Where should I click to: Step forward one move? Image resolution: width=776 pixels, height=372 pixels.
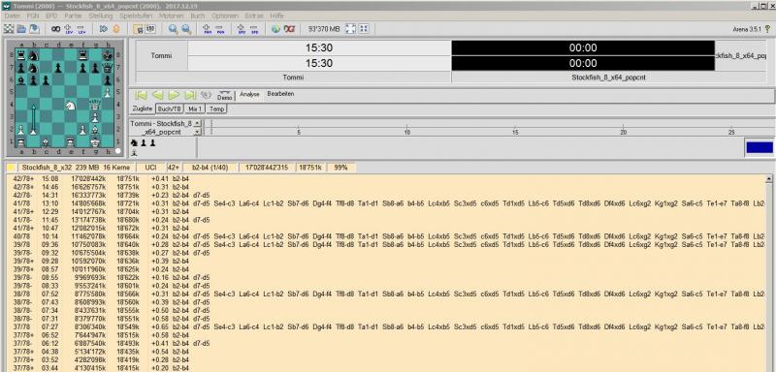pyautogui.click(x=174, y=95)
